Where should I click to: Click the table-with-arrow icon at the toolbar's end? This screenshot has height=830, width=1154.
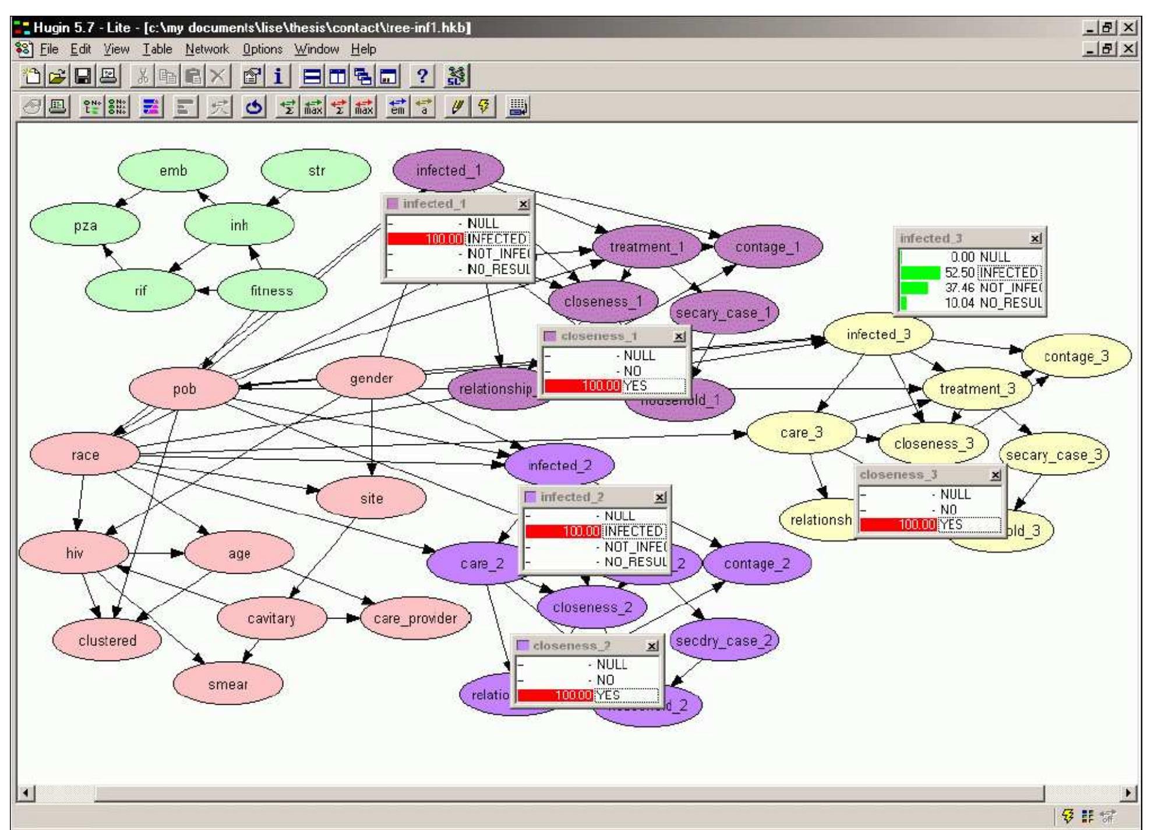[x=518, y=107]
